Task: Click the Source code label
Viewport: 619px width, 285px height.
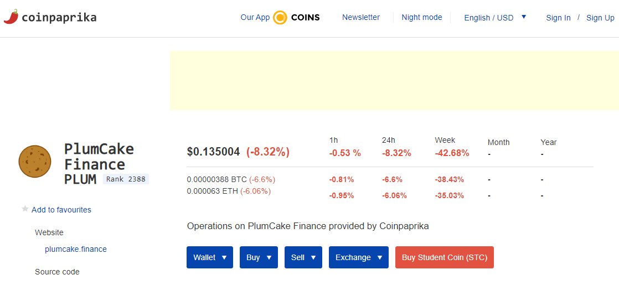Action: pos(57,272)
